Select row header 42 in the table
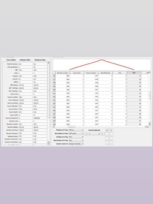Viewport: 153px width, 204px height. click(54, 97)
